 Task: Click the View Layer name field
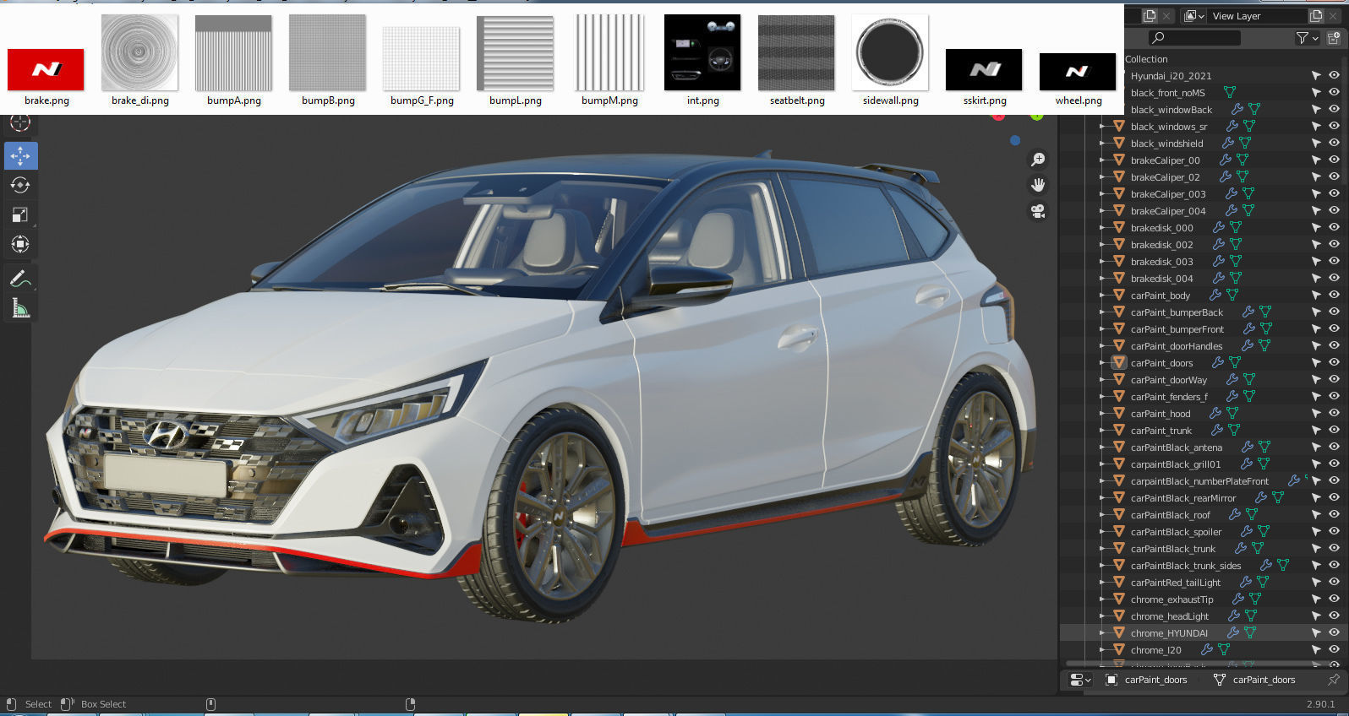(x=1258, y=15)
